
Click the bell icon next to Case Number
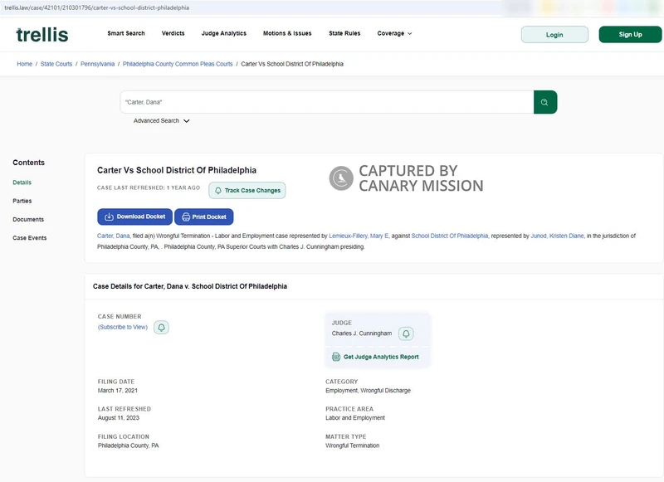[x=161, y=327]
